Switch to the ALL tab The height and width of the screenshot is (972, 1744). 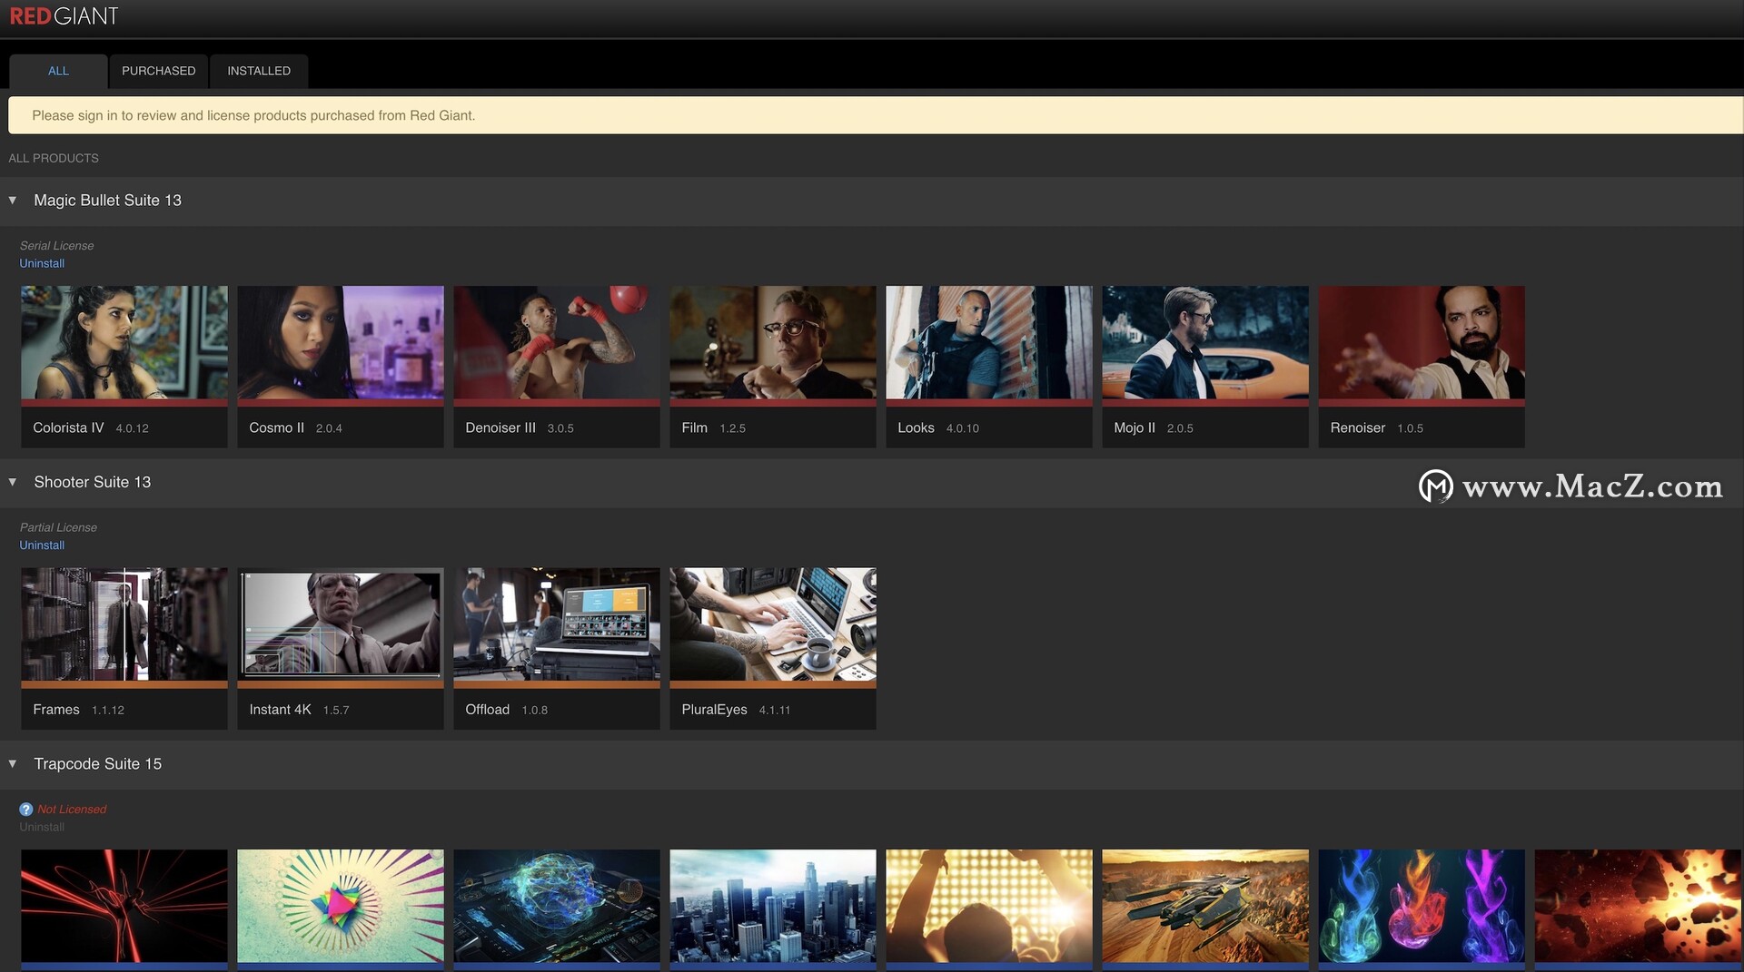(58, 71)
